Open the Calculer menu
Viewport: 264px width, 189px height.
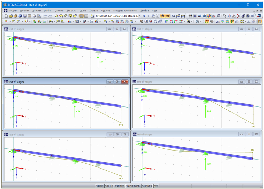tap(59, 11)
